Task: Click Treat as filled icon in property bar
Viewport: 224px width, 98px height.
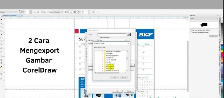Action: [x=93, y=12]
